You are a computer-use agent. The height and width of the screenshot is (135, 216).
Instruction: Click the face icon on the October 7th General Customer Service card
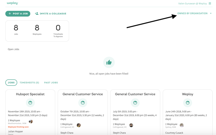pos(83,103)
